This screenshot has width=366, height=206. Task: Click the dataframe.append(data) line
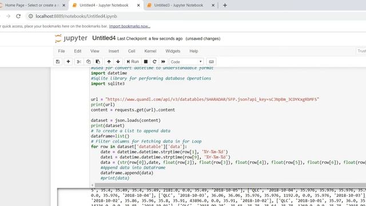coord(127,173)
